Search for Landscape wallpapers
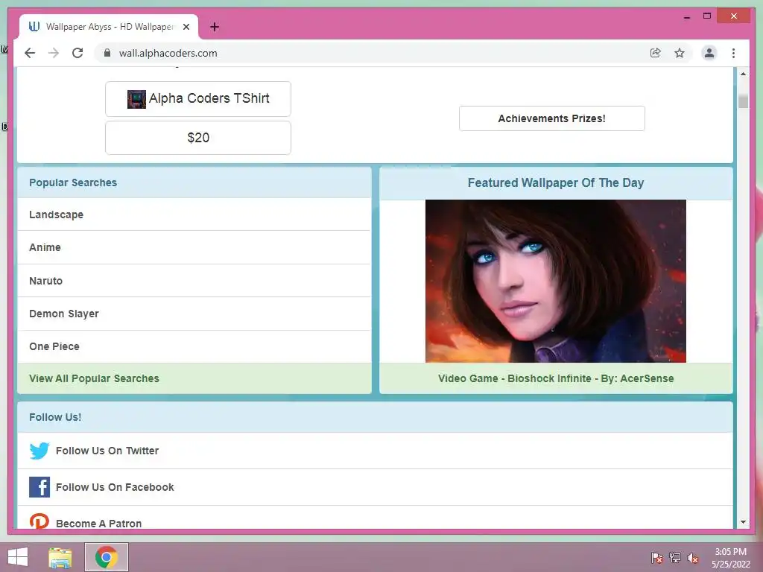 194,214
